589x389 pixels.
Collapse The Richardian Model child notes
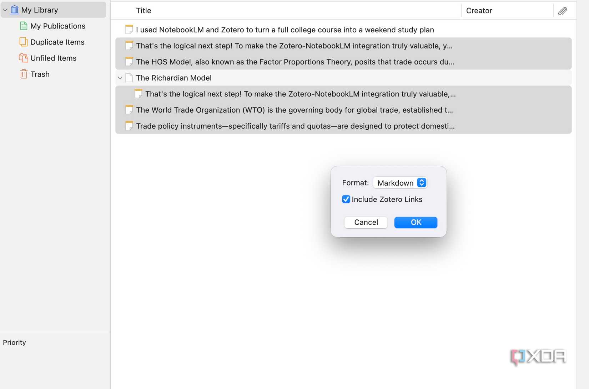click(x=120, y=77)
